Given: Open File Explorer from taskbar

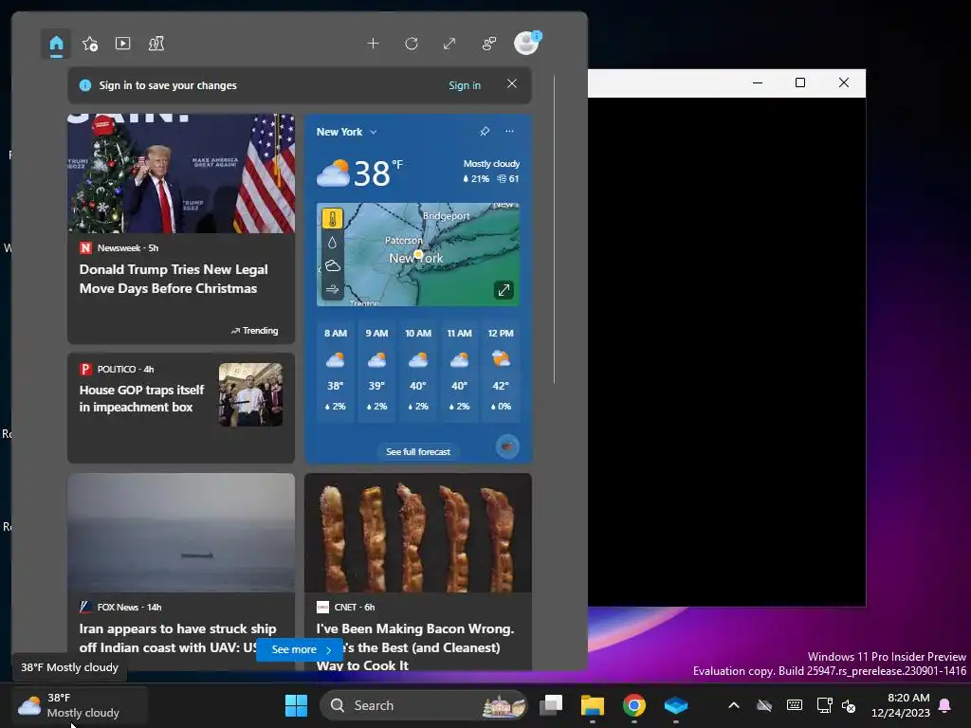Looking at the screenshot, I should (x=592, y=705).
